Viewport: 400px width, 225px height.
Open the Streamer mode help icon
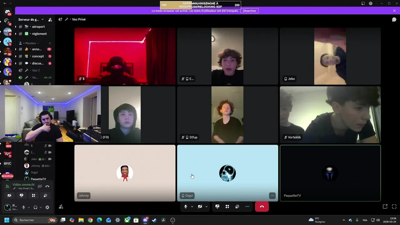click(371, 3)
